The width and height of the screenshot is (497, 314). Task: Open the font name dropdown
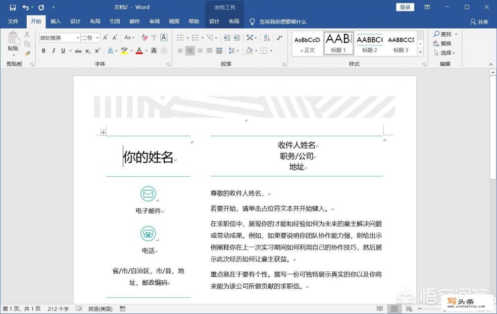pyautogui.click(x=78, y=38)
